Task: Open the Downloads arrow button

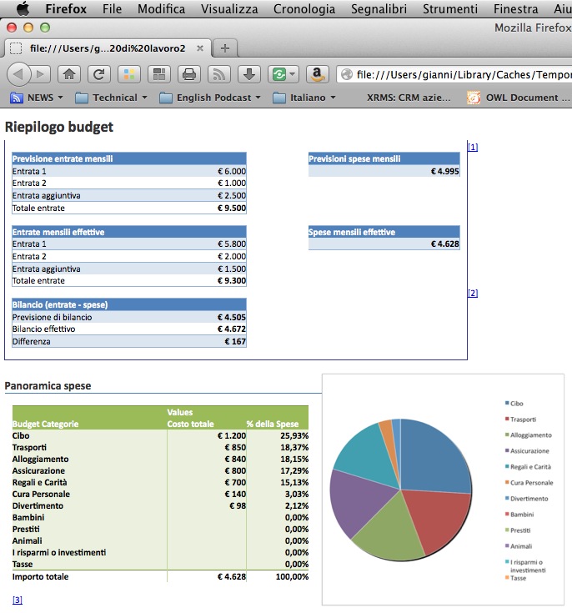Action: coord(249,74)
